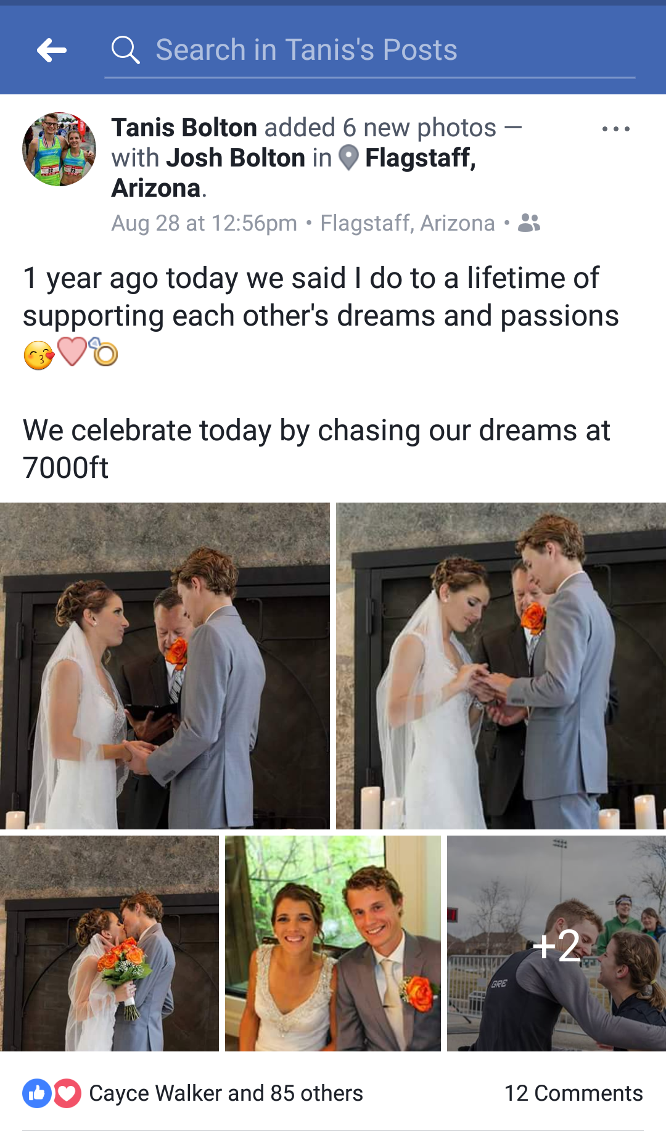666x1147 pixels.
Task: Open Josh Bolton's profile link
Action: tap(236, 158)
